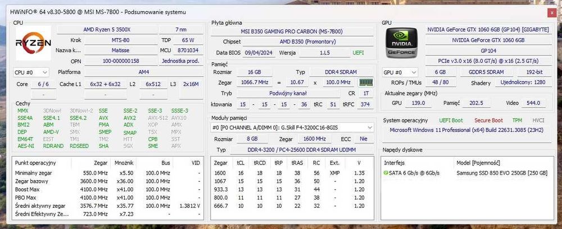Click the memory clock 1066.7 MHz field
Viewport: 562px width, 229px height.
(x=255, y=83)
